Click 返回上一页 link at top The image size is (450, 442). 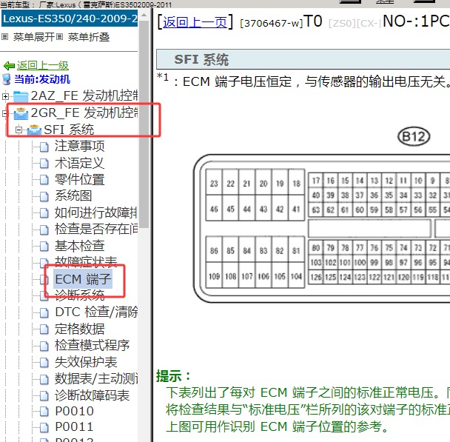[195, 22]
